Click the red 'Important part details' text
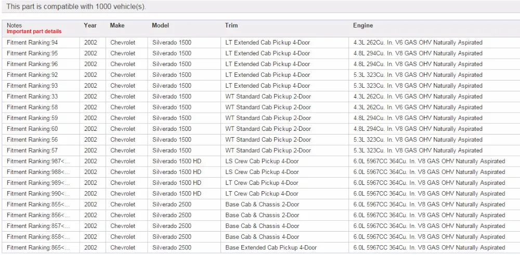Screen dimensions: 520x255 tap(34, 32)
